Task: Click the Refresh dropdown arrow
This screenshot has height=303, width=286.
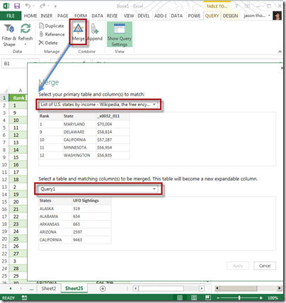Action: pos(25,45)
